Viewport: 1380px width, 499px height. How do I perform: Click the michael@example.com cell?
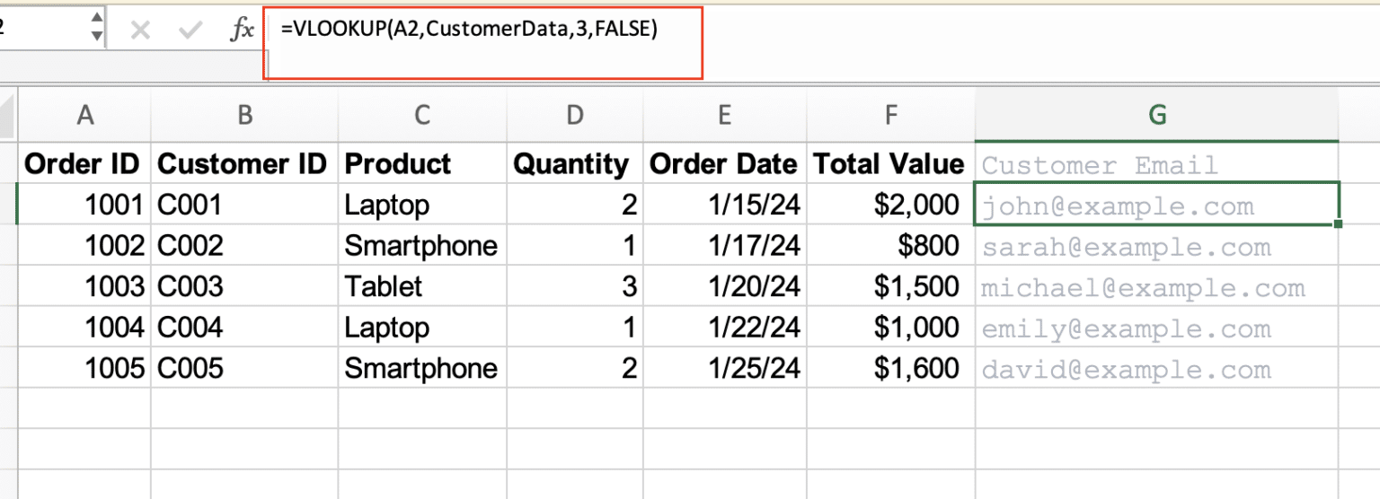(1157, 286)
